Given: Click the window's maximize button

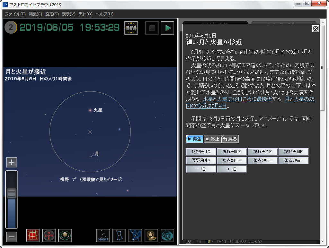Looking at the screenshot, I should [307, 4].
